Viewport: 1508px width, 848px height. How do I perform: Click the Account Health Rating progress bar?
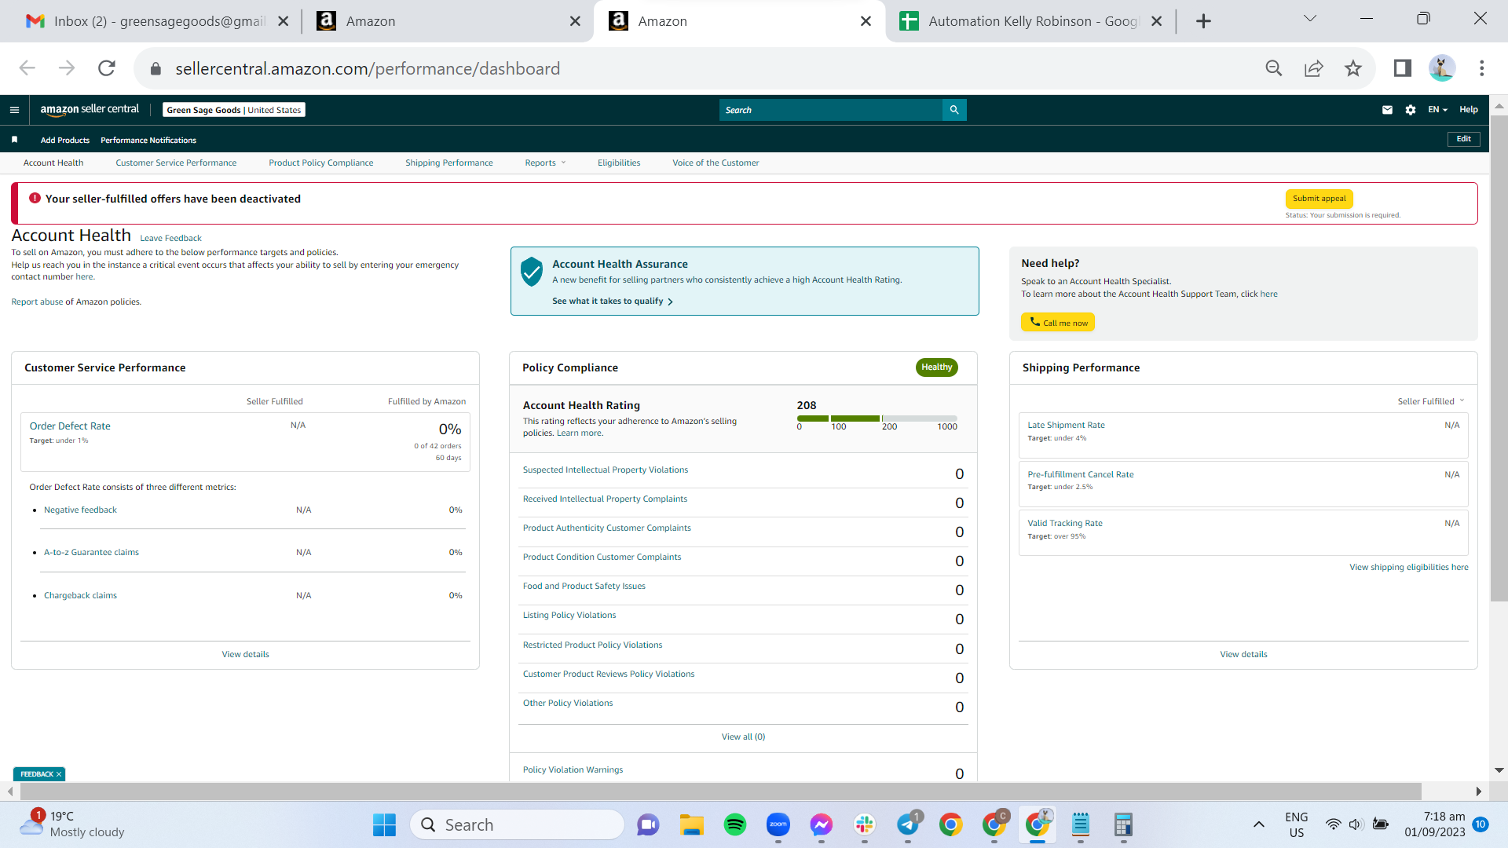[877, 419]
